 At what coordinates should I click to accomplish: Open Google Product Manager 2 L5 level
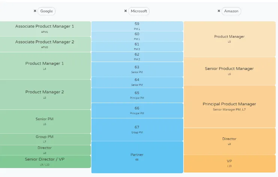coord(45,94)
